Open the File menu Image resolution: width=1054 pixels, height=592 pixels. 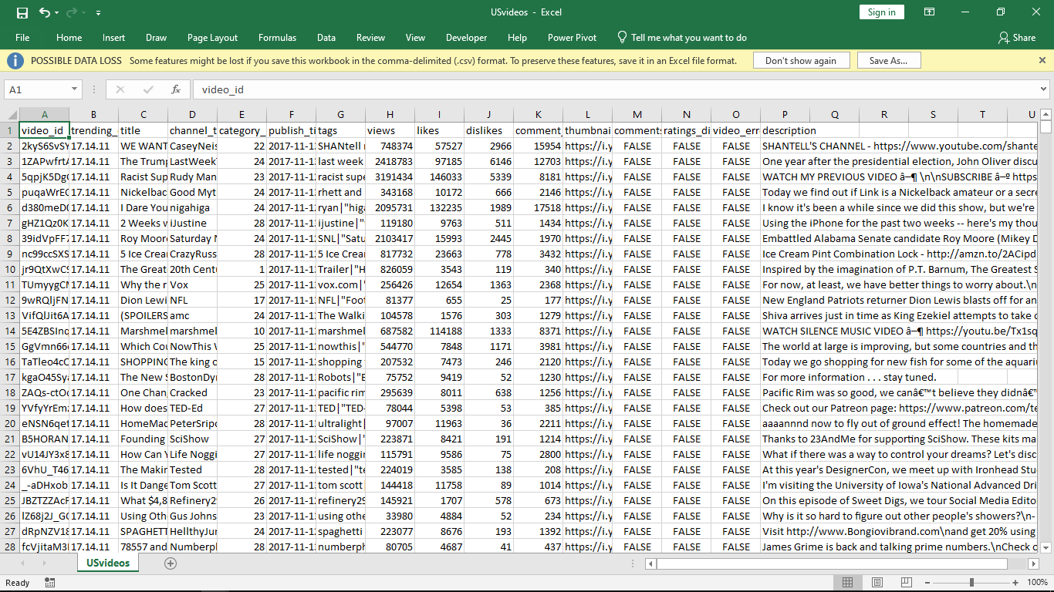pyautogui.click(x=22, y=38)
